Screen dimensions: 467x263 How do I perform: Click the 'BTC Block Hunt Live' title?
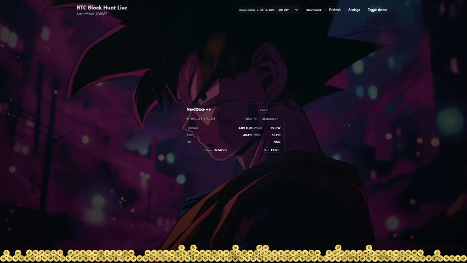(x=102, y=7)
